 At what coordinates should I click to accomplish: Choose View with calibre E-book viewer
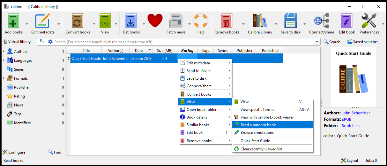[x=273, y=117]
